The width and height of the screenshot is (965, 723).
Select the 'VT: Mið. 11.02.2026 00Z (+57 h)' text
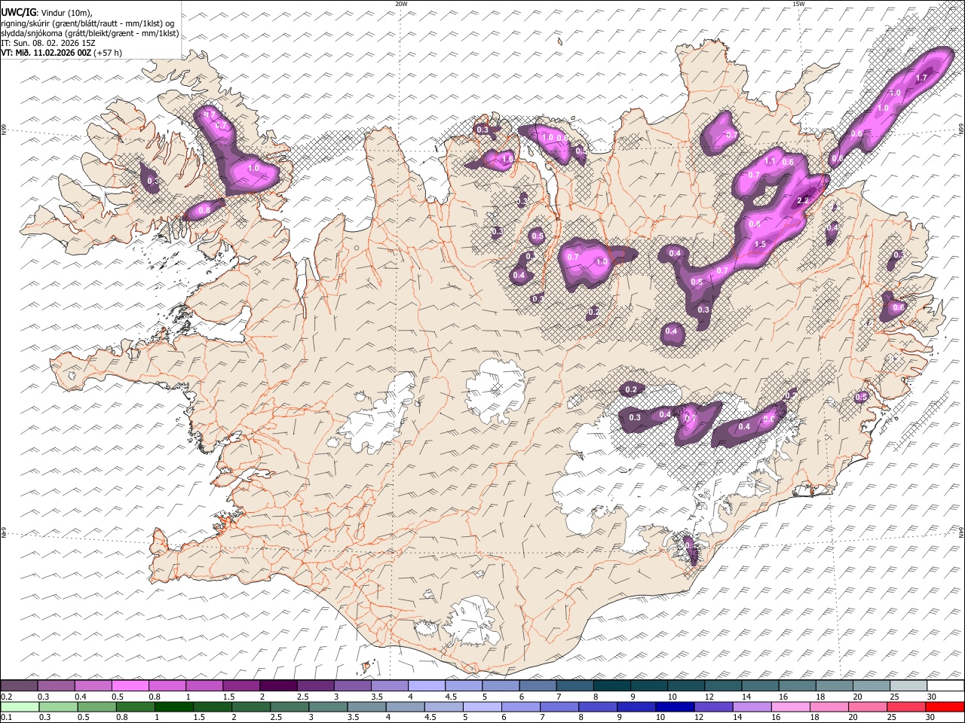coord(62,53)
